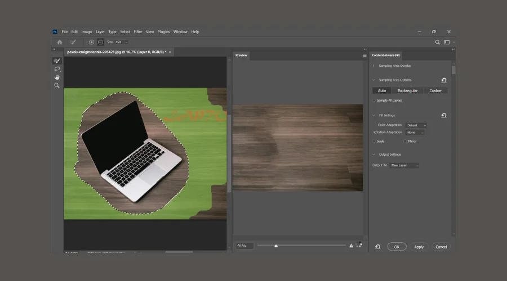This screenshot has height=281, width=507.
Task: Open the brush Size dropdown arrow
Action: (126, 42)
